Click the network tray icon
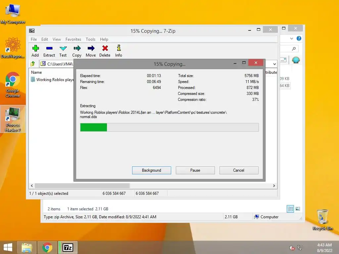 [300, 247]
